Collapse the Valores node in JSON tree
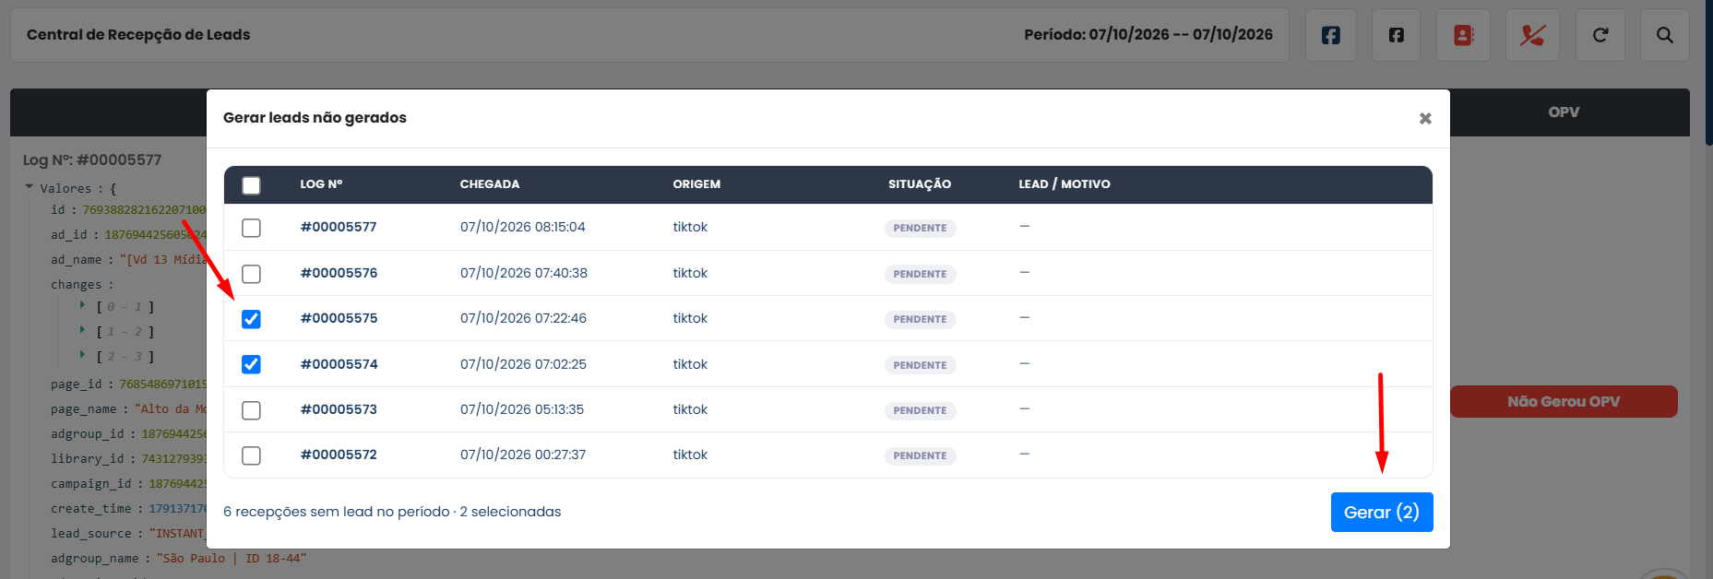The image size is (1713, 579). coord(30,187)
